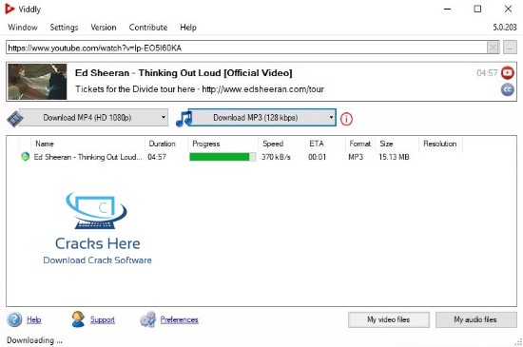Click the Ed Sheeran video thumbnail

click(37, 82)
